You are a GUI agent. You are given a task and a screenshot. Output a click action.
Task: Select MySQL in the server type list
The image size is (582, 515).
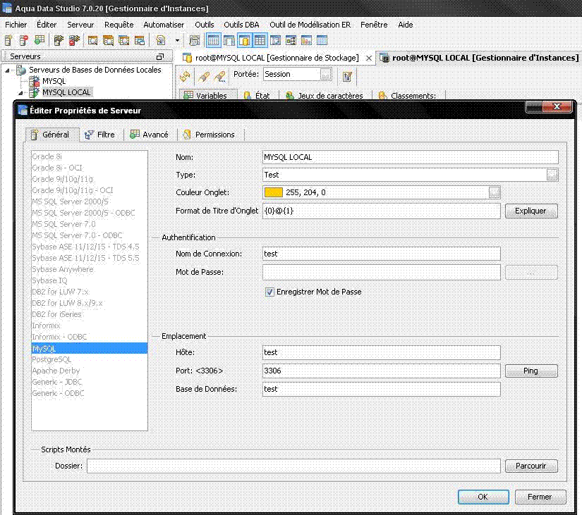click(x=90, y=349)
